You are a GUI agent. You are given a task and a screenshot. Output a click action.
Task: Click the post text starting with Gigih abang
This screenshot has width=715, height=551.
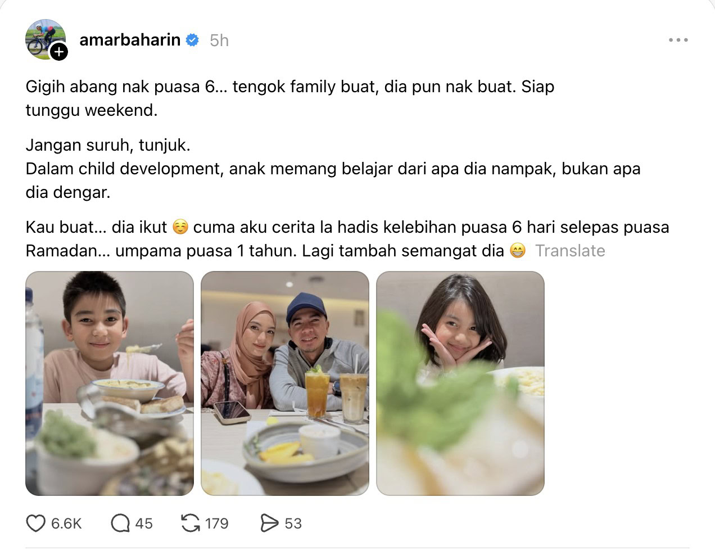290,98
